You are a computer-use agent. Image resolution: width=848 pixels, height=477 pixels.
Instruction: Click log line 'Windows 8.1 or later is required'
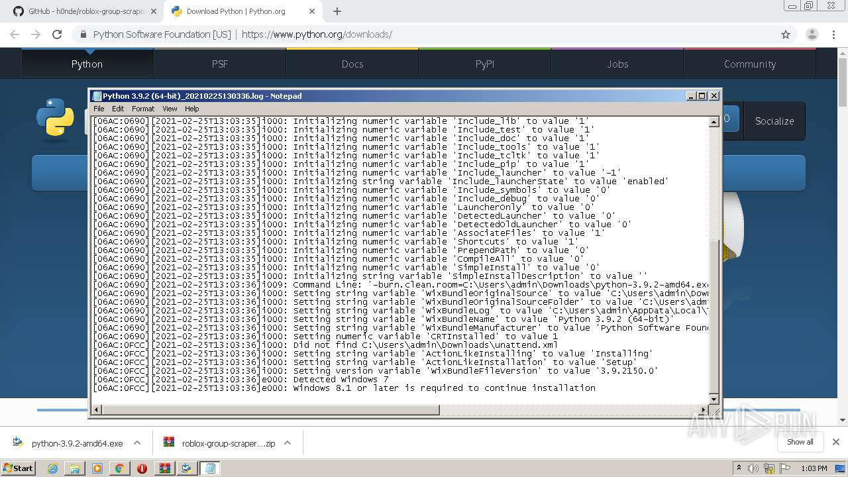(444, 388)
